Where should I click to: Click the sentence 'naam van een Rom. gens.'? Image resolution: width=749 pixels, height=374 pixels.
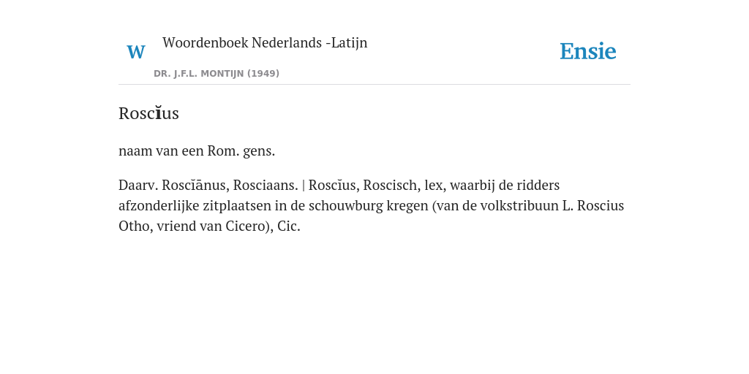tap(197, 151)
